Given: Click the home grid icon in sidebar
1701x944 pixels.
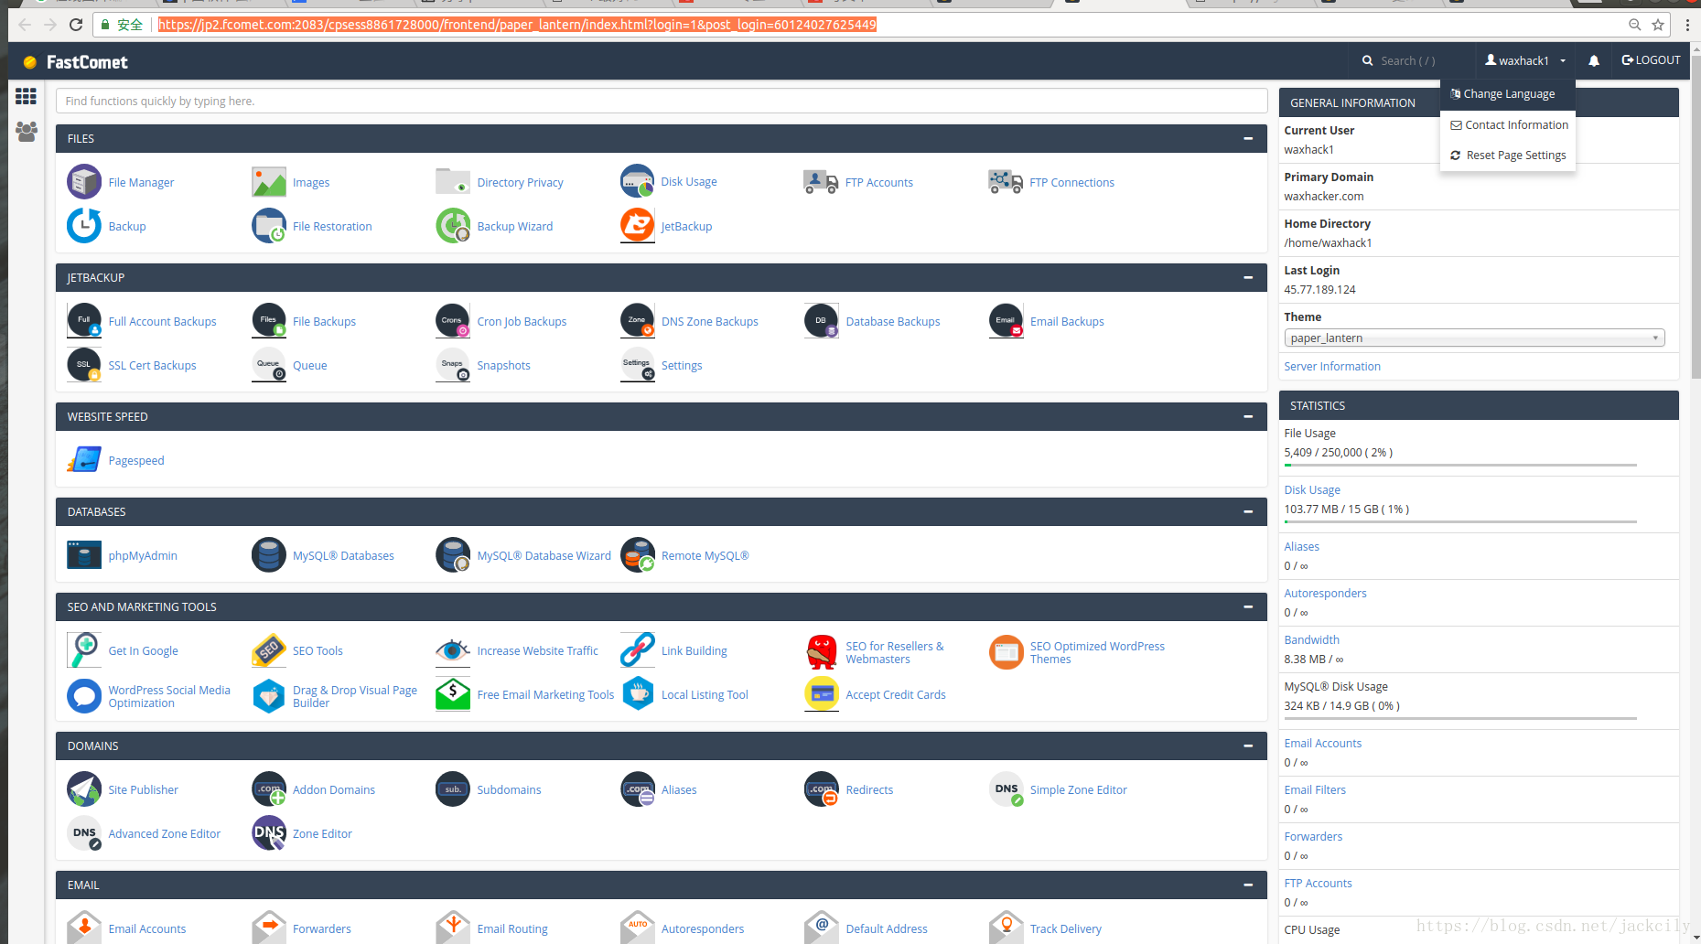Looking at the screenshot, I should (x=26, y=96).
